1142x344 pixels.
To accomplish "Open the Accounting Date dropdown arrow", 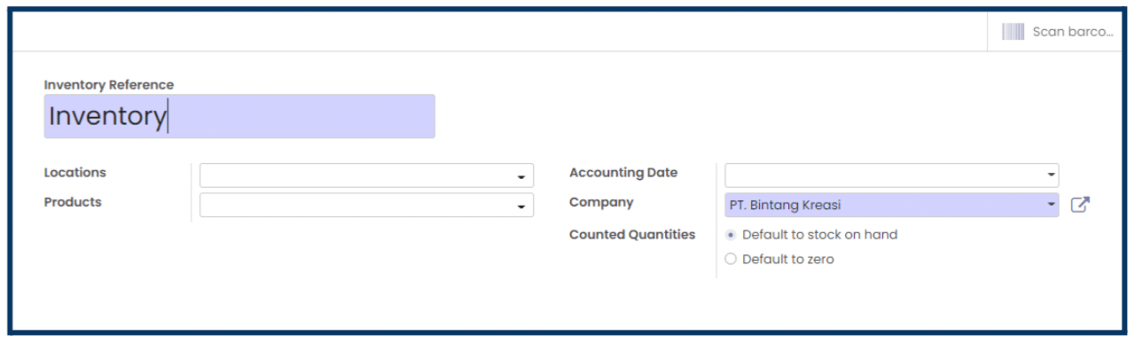I will pos(1051,176).
